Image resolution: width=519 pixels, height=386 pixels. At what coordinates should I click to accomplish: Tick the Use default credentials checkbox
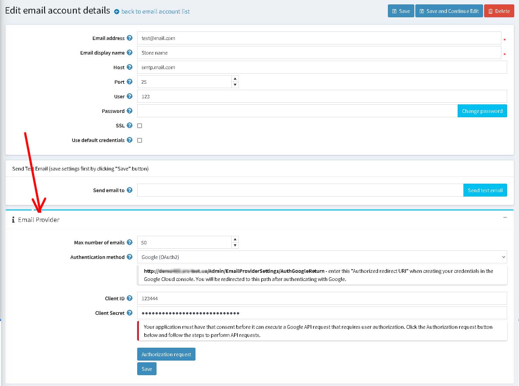[140, 140]
